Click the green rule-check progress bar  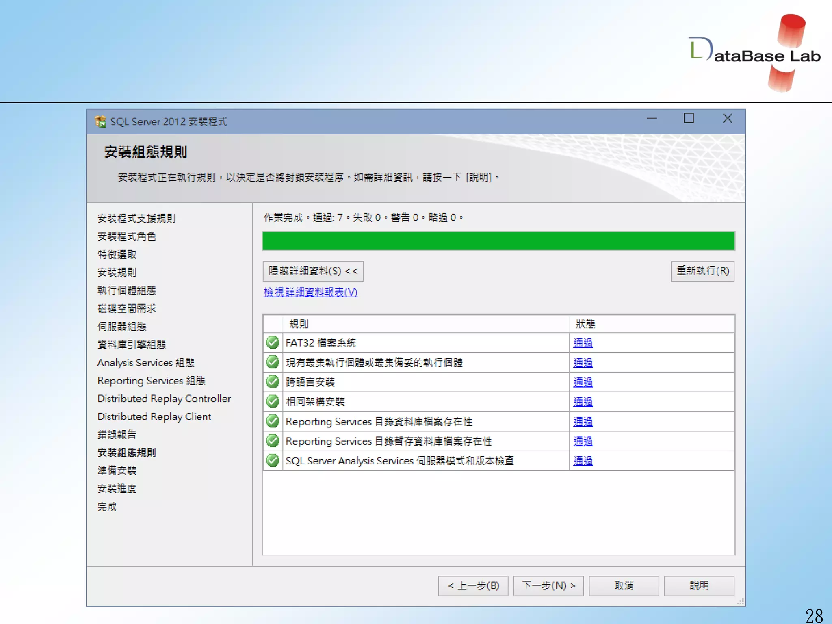[x=498, y=240]
